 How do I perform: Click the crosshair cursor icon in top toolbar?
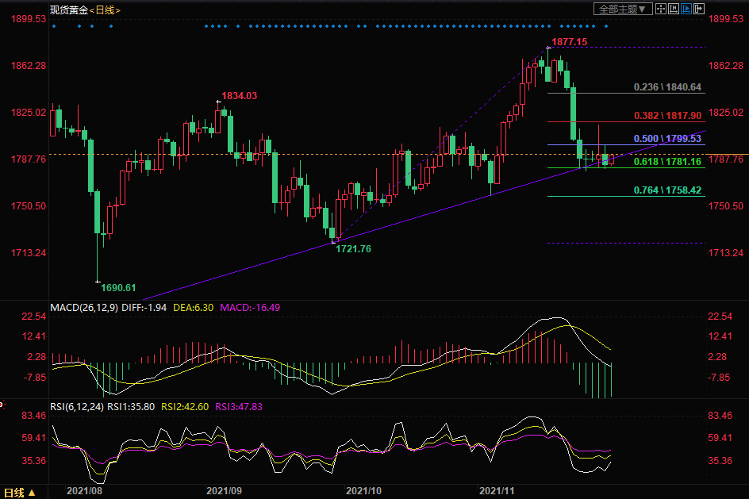point(661,9)
